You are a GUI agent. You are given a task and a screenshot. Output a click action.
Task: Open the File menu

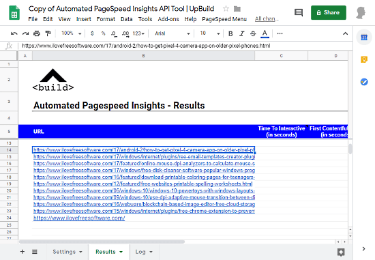tap(33, 19)
